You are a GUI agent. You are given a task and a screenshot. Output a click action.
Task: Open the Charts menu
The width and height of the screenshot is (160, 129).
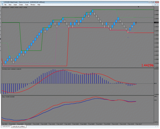point(21,5)
